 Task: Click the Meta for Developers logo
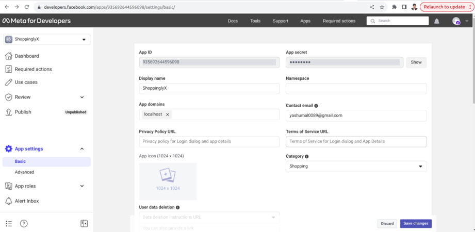pos(36,21)
